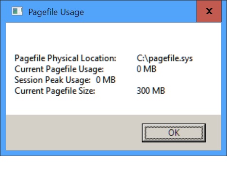Click the Pagefile Usage window icon
The height and width of the screenshot is (174, 227).
click(x=17, y=11)
